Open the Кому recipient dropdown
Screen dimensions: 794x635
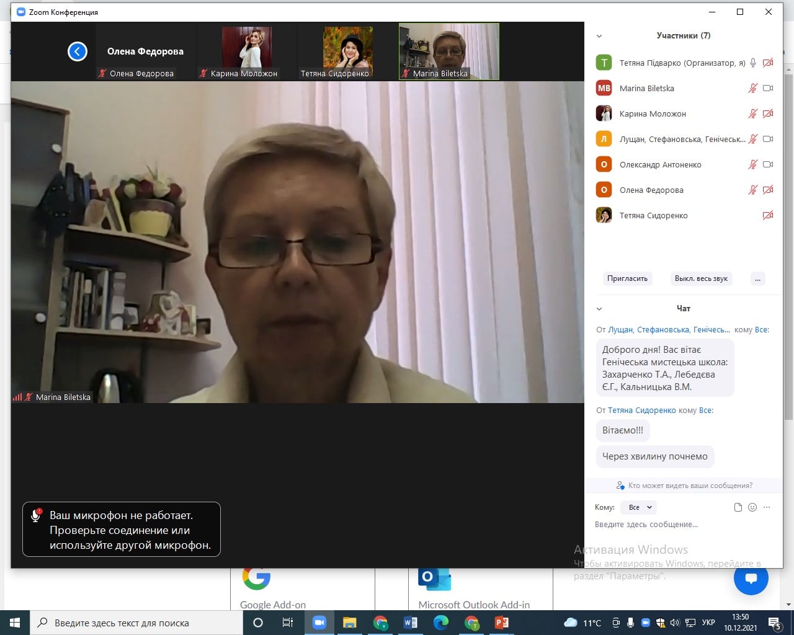(x=640, y=507)
